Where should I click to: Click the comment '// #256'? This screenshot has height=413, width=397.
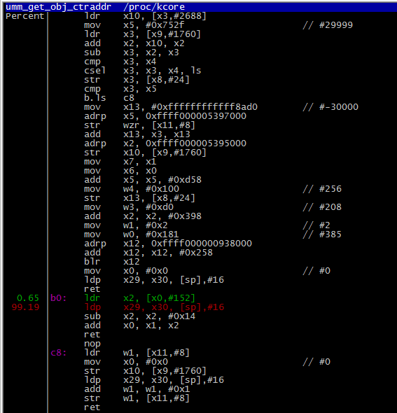[x=322, y=189]
